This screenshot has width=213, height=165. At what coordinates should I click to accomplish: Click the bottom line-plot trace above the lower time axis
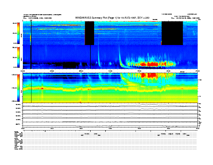point(110,126)
